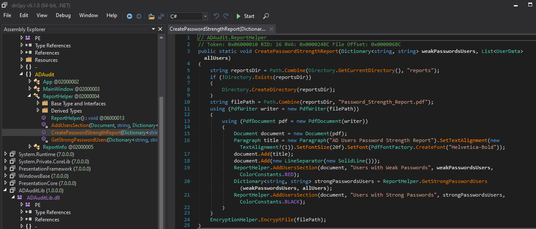Screen dimensions: 536x229
Task: Click CreateDirectory call on line 8
Action: point(274,90)
